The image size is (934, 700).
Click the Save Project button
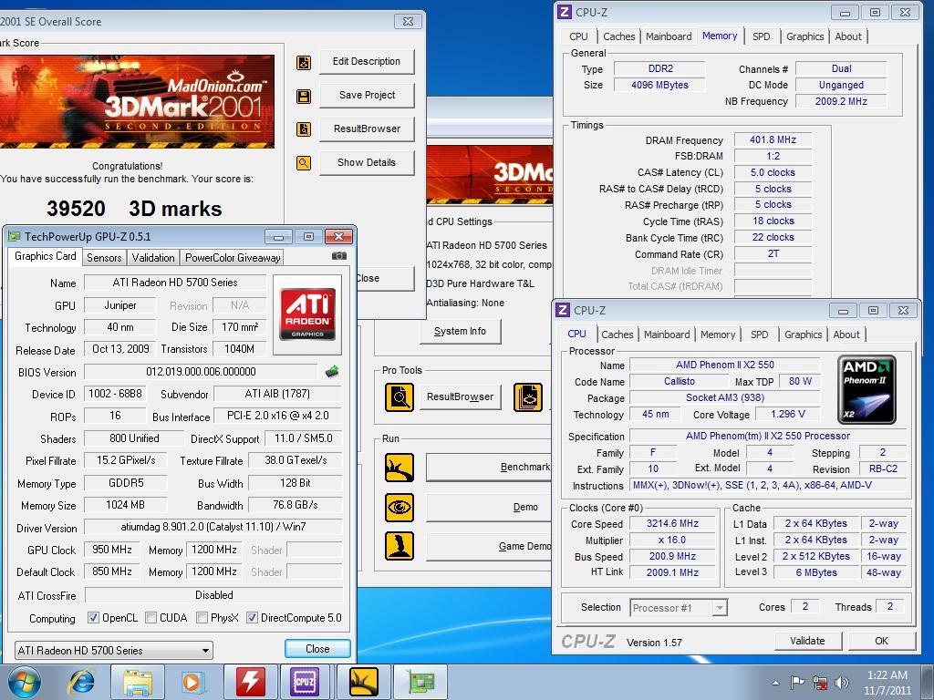tap(367, 95)
